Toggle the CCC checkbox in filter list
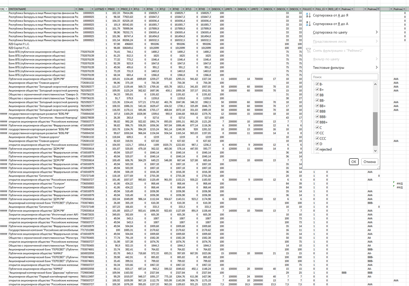This screenshot has width=409, height=286. pyautogui.click(x=317, y=139)
